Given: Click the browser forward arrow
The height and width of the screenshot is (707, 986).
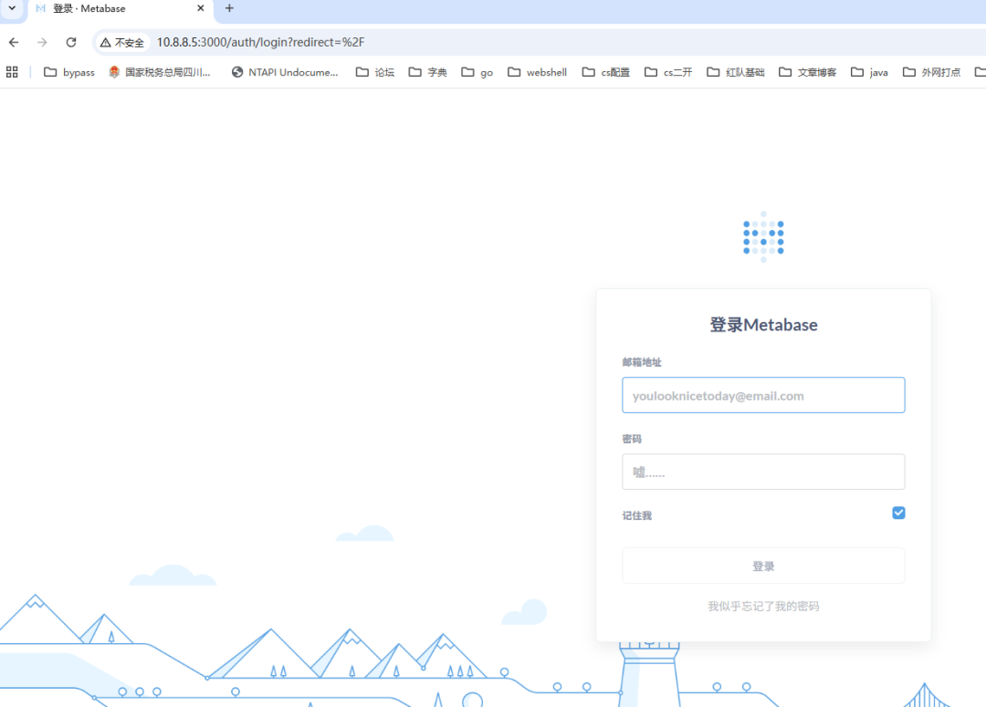Looking at the screenshot, I should (42, 42).
